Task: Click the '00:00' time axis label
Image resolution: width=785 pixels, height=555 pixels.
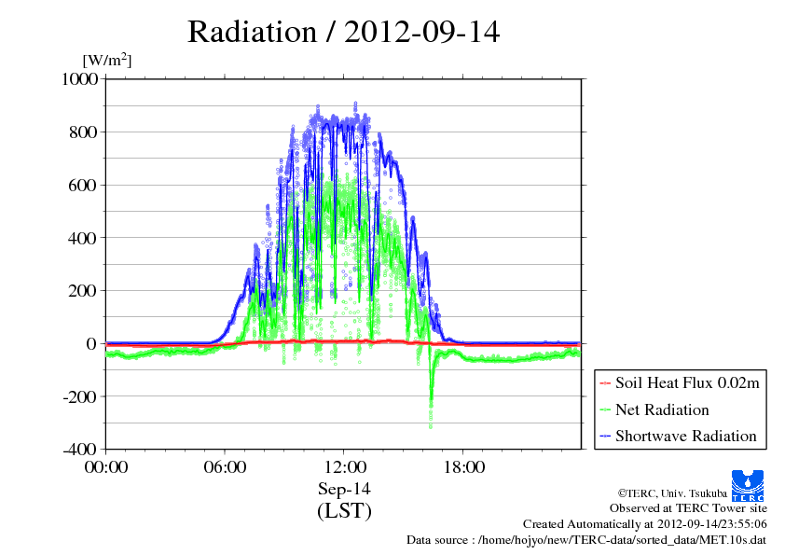Action: coord(106,467)
